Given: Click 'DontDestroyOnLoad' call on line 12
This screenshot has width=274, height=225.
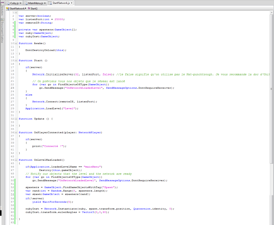Looking at the screenshot, I should [x=40, y=50].
